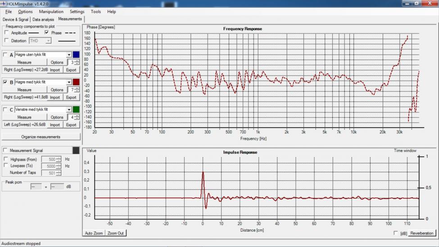Click the blue color swatch for slot A
This screenshot has height=247, width=439.
[x=76, y=55]
